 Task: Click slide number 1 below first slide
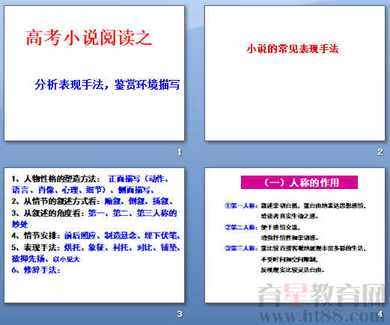(180, 152)
